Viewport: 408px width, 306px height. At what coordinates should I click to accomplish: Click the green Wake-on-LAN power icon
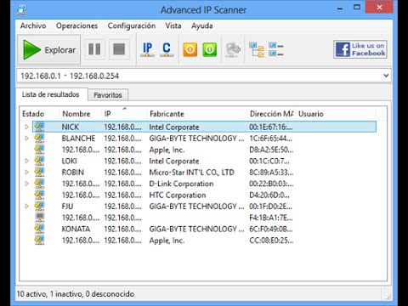coord(210,49)
